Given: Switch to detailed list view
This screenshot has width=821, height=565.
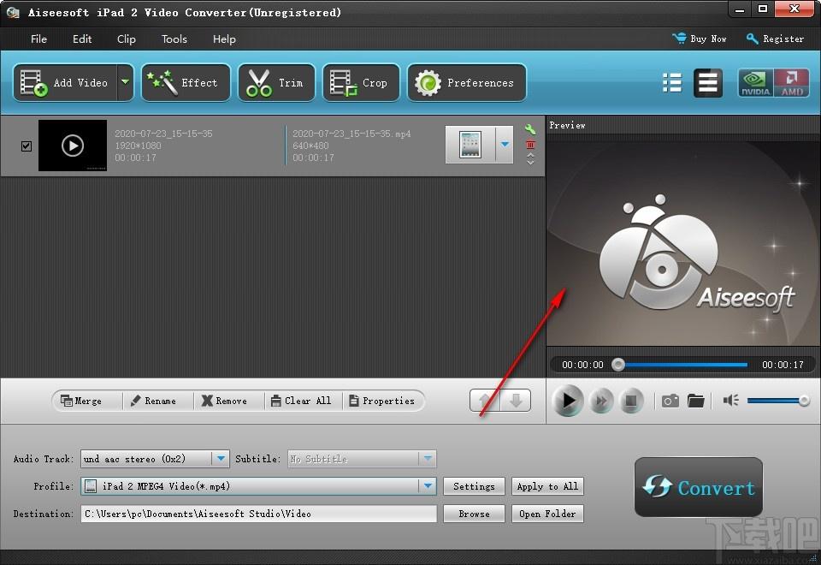Looking at the screenshot, I should 708,83.
